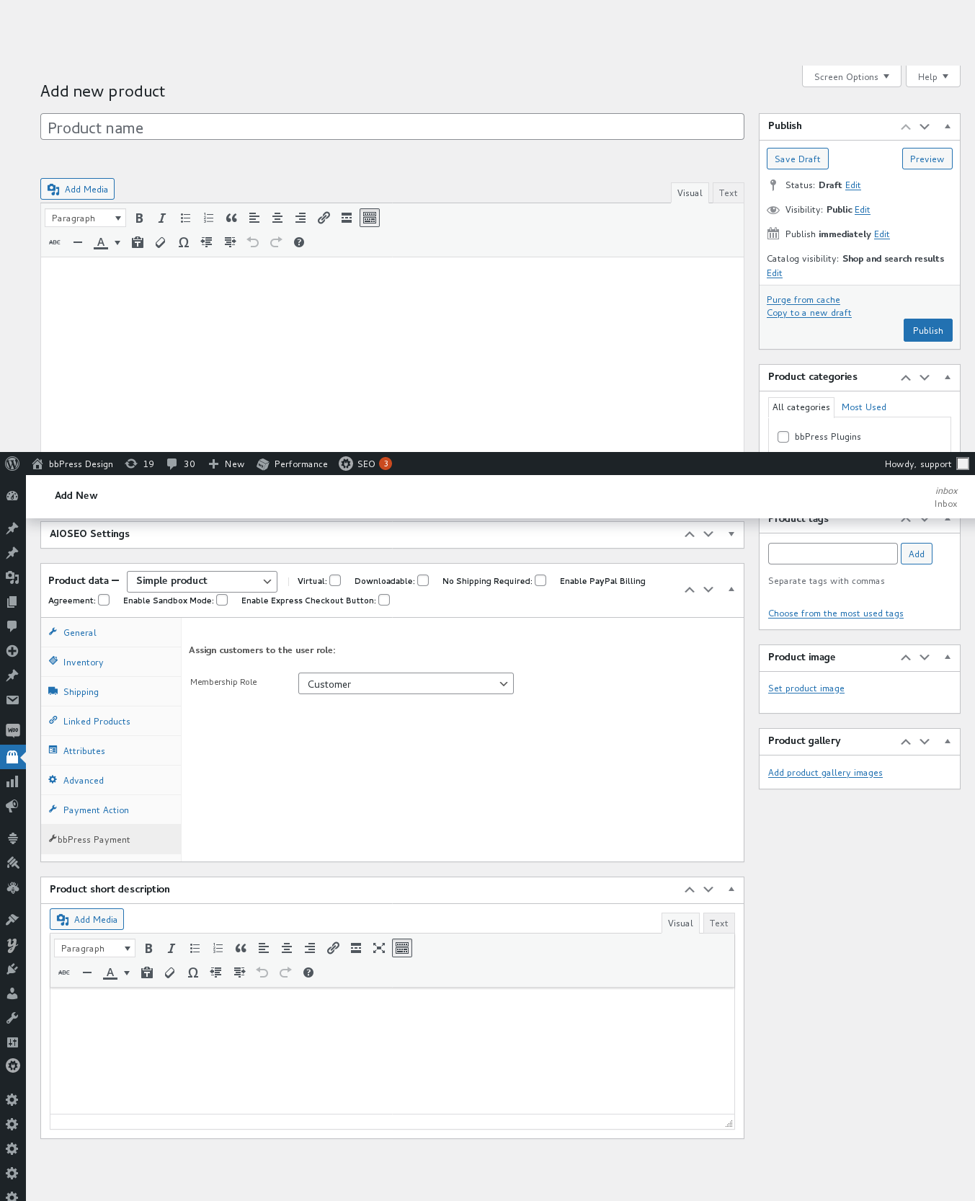
Task: Insert horizontal line in top product editor
Action: (x=78, y=242)
